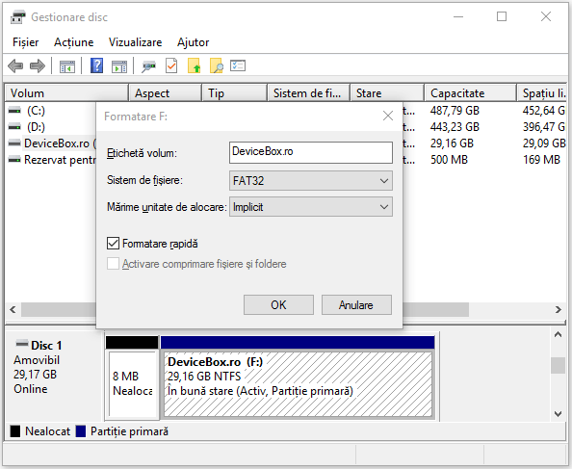
Task: Click the blue Partiție primară legend swatch
Action: pos(81,431)
